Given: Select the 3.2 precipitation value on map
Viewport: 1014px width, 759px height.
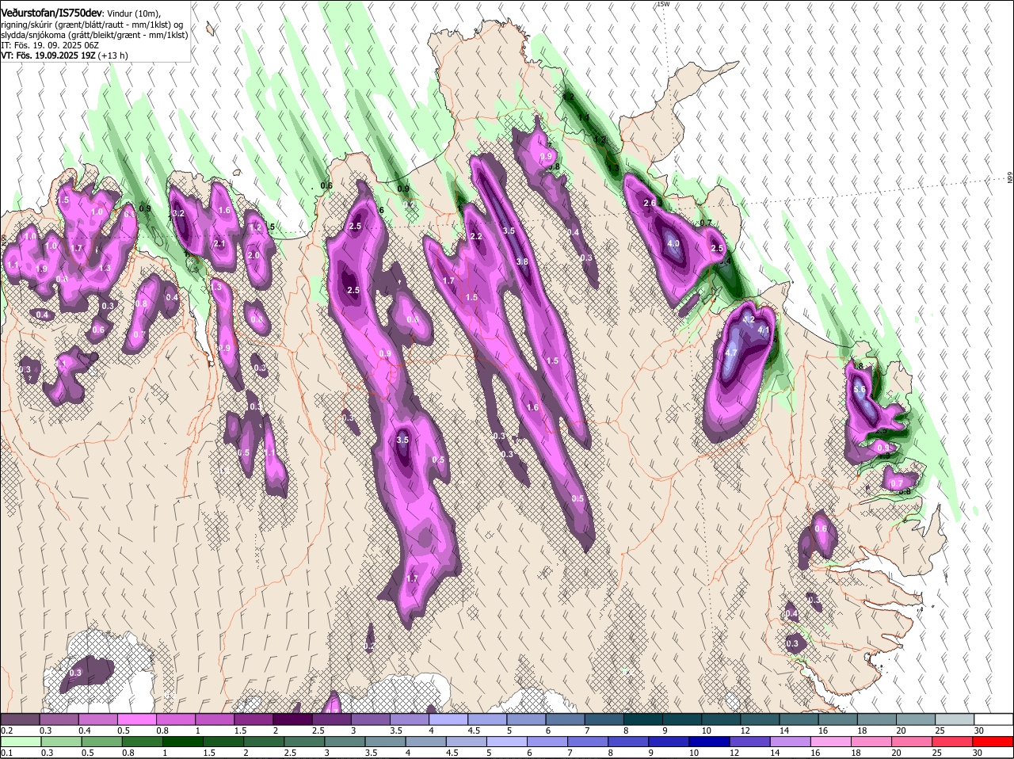Looking at the screenshot, I should pos(178,213).
